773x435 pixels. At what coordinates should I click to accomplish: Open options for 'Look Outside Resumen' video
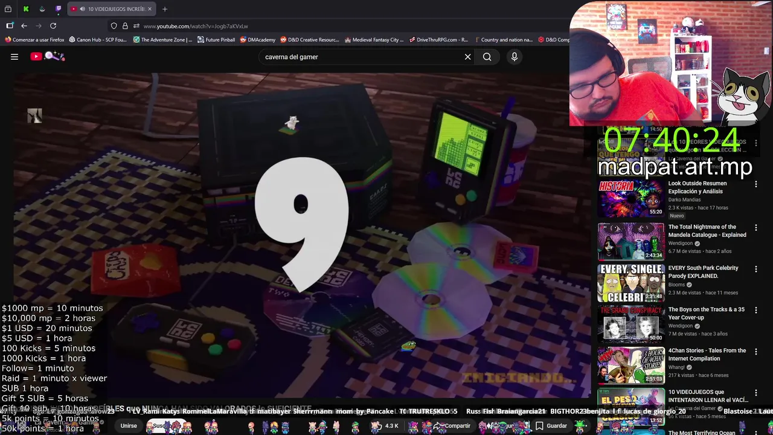coord(755,184)
